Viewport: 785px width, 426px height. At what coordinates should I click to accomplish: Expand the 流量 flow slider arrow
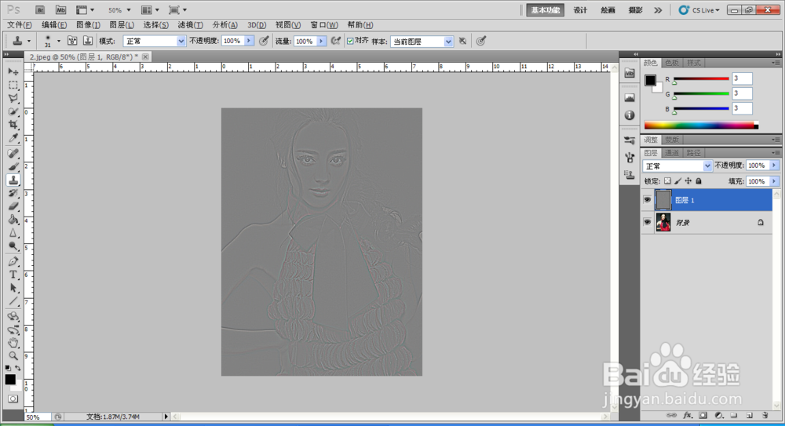tap(321, 41)
